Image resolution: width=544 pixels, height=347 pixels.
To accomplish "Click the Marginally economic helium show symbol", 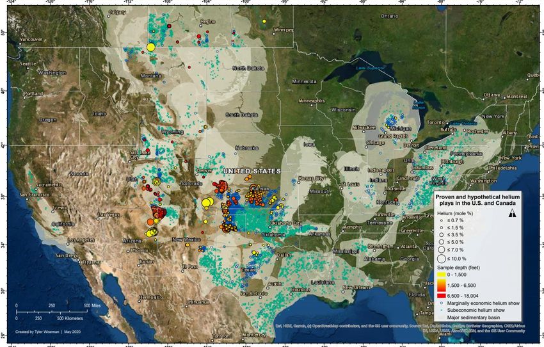I will pos(441,303).
